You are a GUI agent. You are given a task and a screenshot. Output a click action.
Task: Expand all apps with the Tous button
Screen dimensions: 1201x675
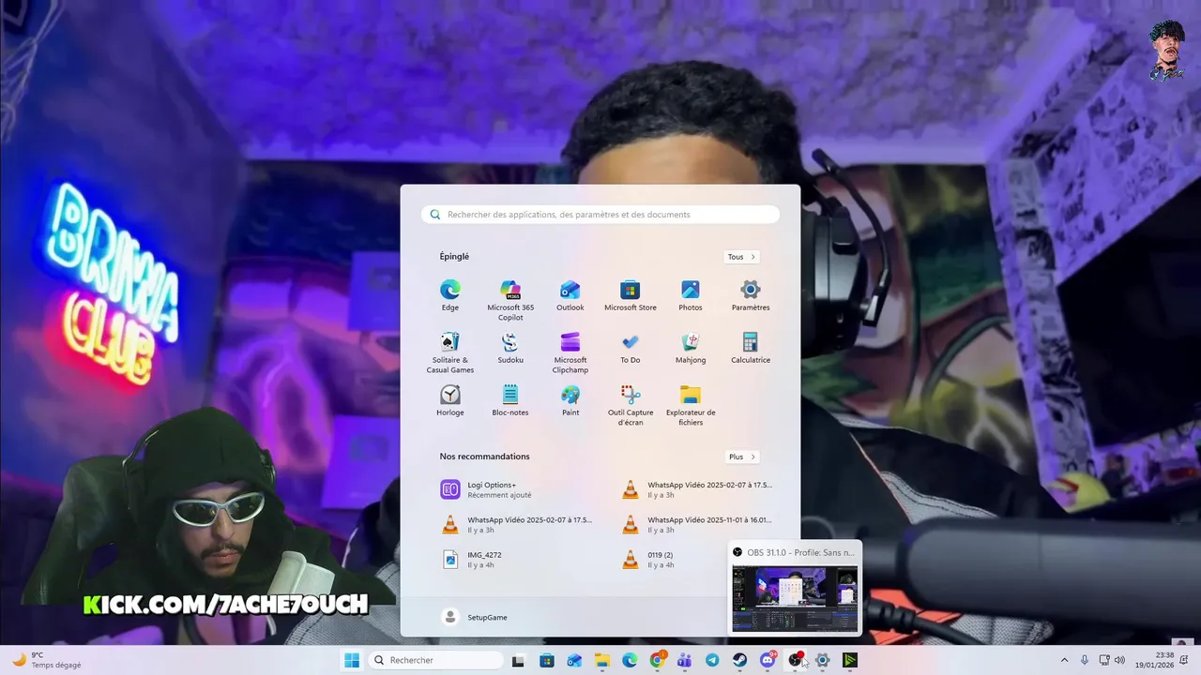[741, 257]
